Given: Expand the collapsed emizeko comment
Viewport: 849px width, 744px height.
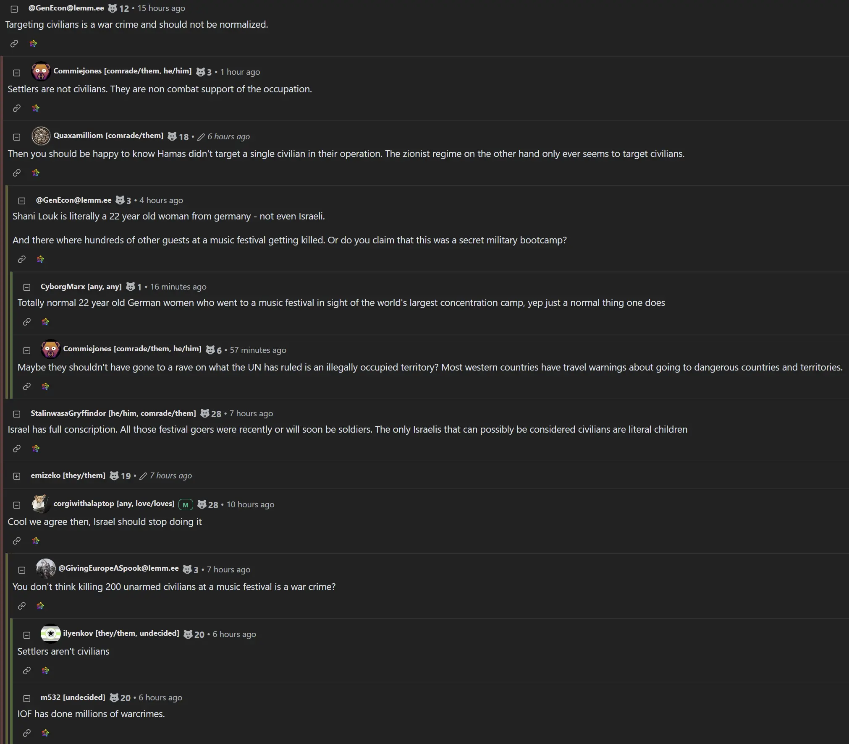Looking at the screenshot, I should tap(17, 476).
